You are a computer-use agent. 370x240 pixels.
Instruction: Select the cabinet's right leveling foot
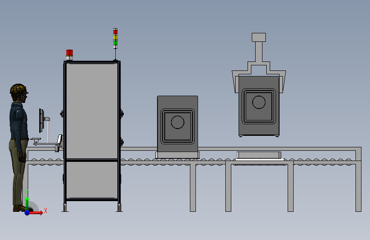[119, 208]
